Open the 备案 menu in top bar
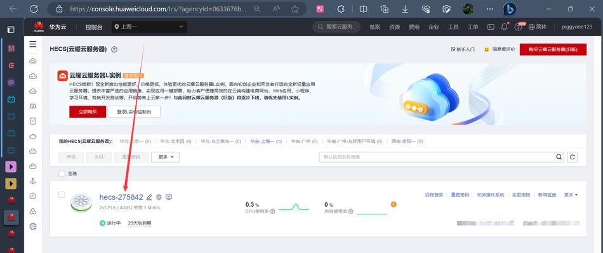This screenshot has height=253, width=603. click(375, 27)
